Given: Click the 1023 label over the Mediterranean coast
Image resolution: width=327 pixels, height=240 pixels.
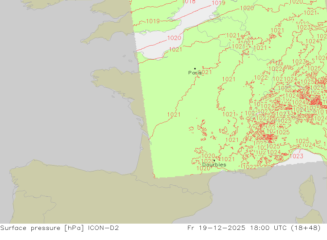Looking at the screenshot, I should 296,156.
